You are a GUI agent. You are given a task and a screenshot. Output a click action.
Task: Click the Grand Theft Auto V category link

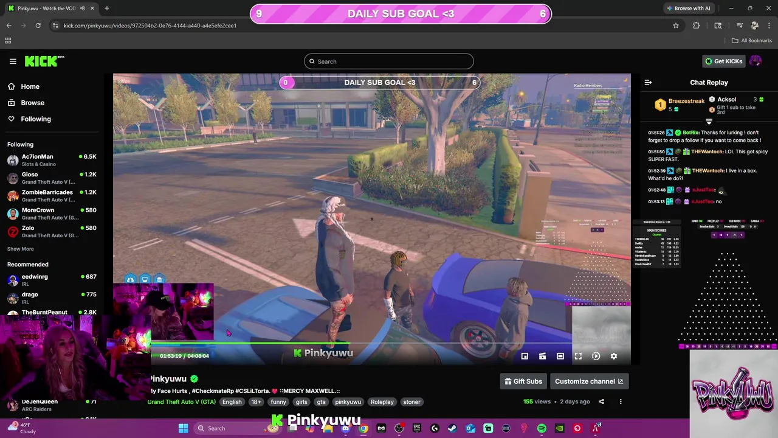[x=182, y=401]
